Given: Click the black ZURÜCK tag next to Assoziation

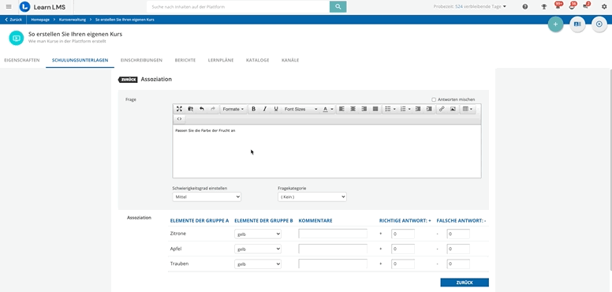Looking at the screenshot, I should click(128, 79).
